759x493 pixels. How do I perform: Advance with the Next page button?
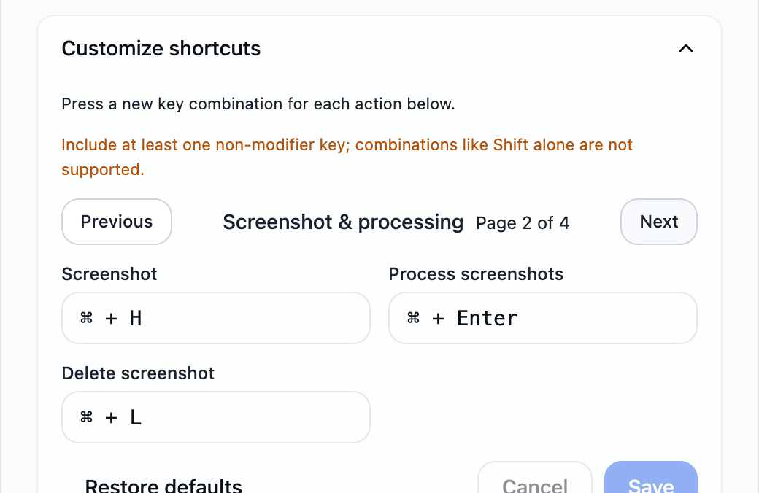(x=659, y=222)
